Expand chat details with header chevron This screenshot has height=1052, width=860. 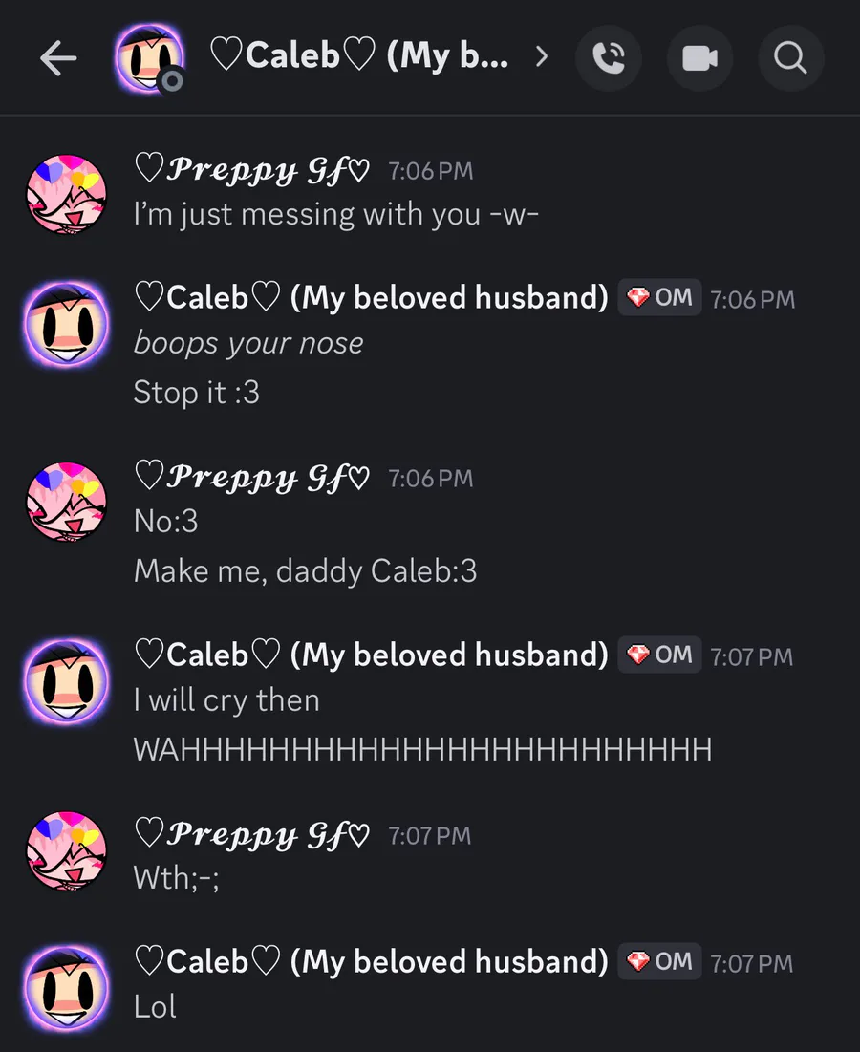click(542, 57)
